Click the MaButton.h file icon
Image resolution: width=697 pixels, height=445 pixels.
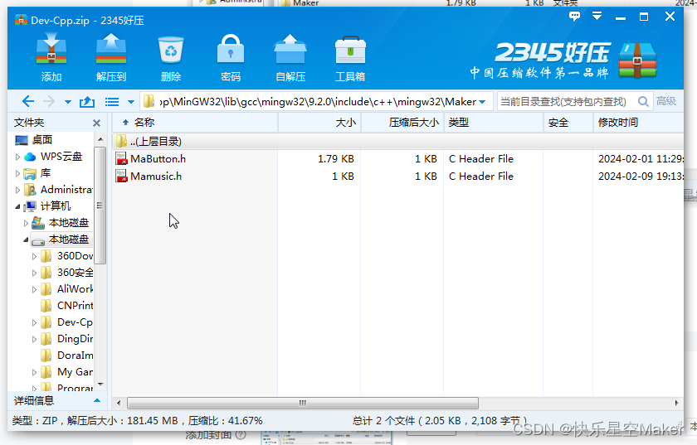pos(121,158)
